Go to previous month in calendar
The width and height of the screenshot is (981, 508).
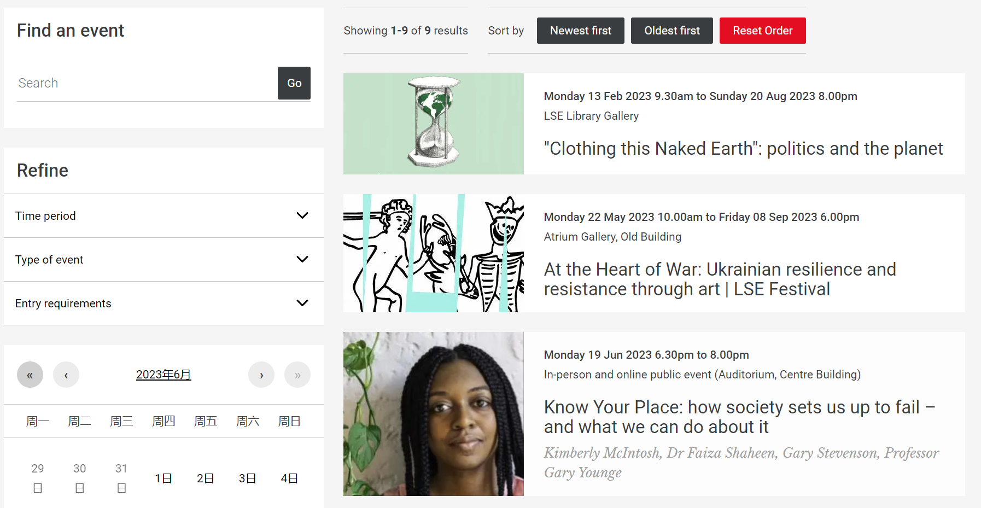tap(66, 375)
